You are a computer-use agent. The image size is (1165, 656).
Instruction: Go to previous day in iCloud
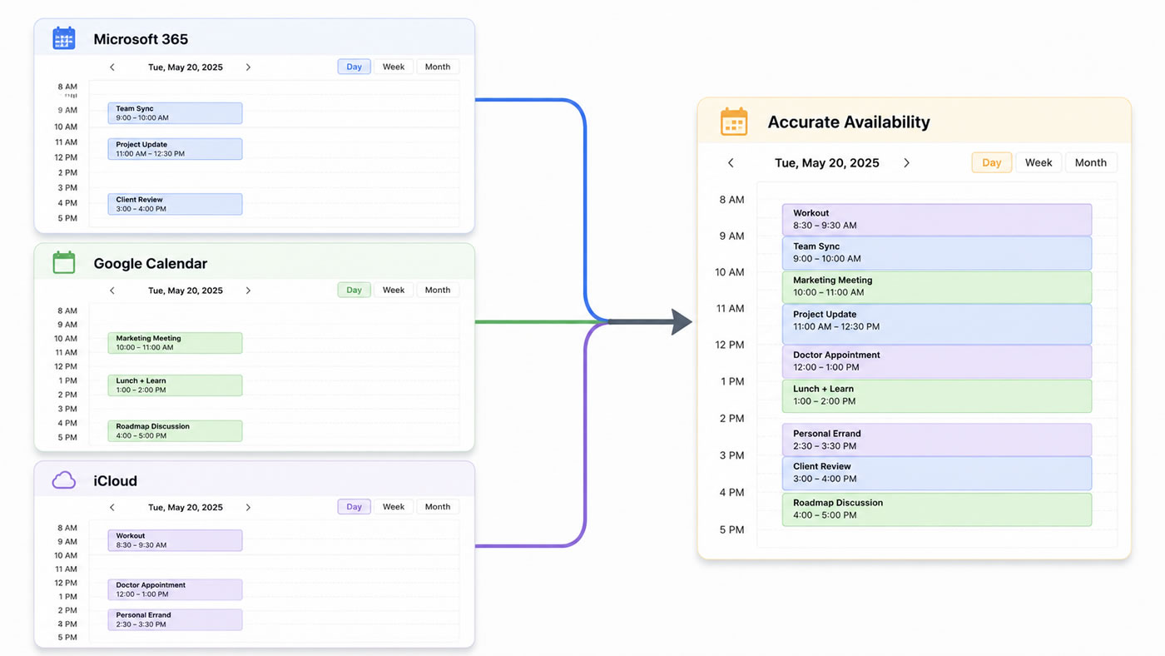coord(112,507)
